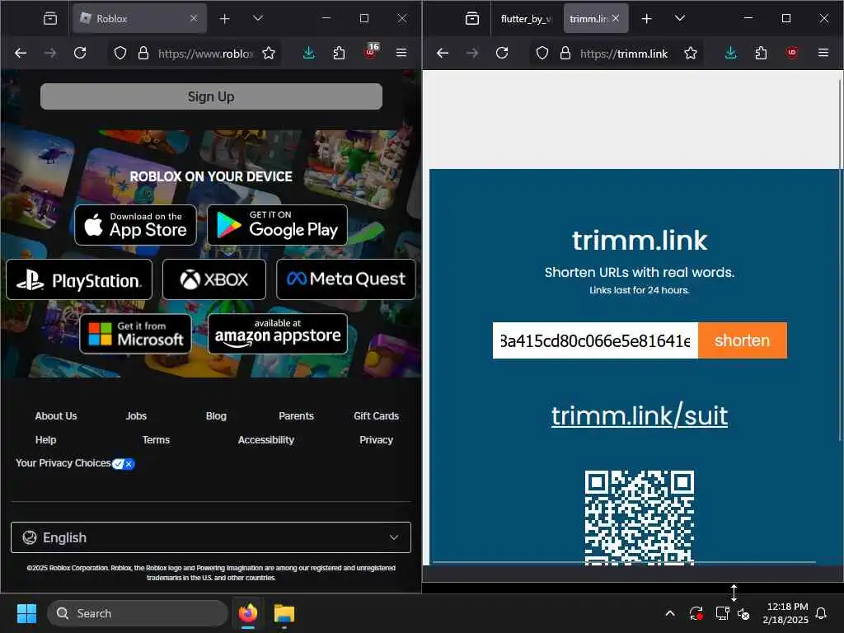This screenshot has height=633, width=844.
Task: Show hidden system tray icons
Action: click(670, 613)
